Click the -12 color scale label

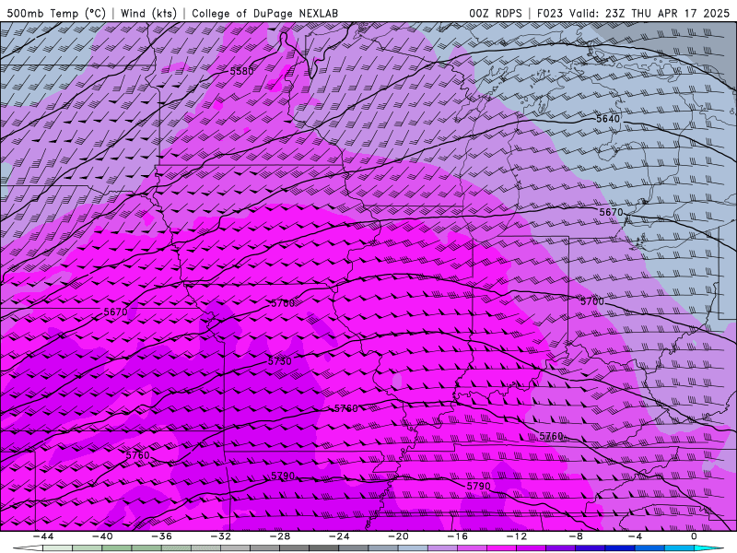tap(517, 536)
